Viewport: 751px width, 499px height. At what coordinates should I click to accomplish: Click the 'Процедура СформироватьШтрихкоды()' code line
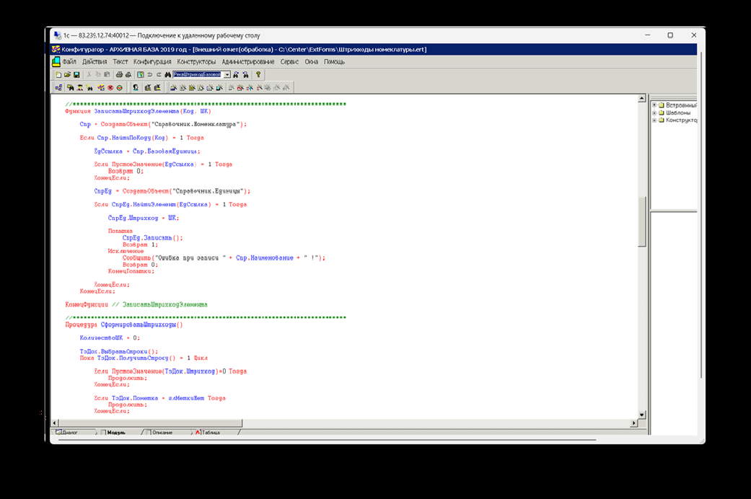124,324
